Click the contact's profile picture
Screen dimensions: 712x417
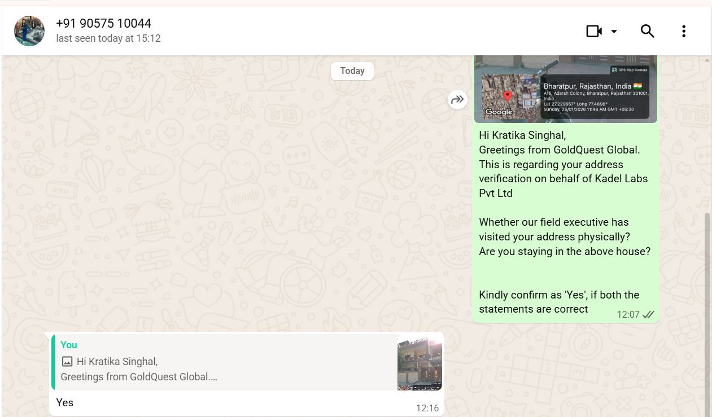click(x=29, y=31)
